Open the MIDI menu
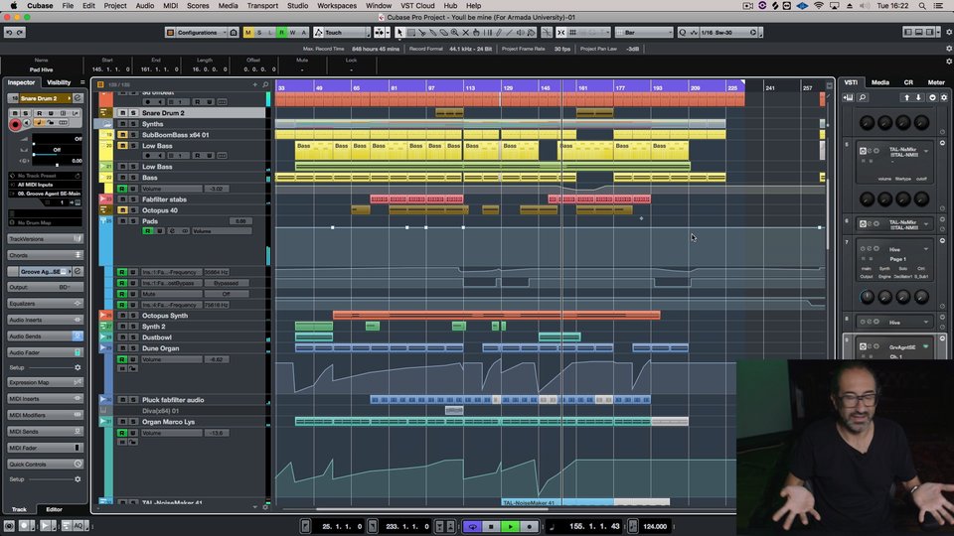954x536 pixels. [x=170, y=6]
